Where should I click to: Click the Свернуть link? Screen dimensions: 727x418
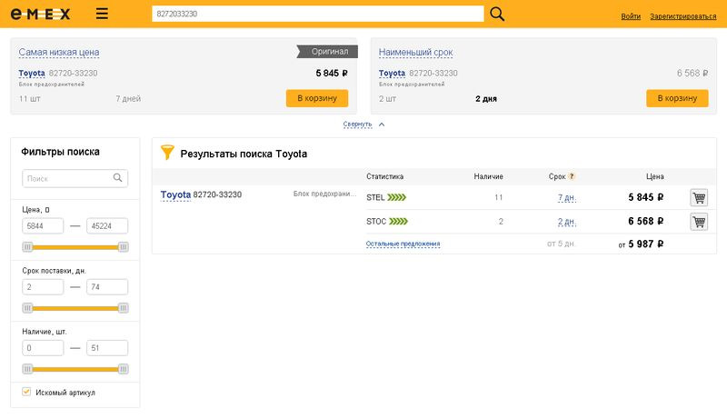point(357,124)
